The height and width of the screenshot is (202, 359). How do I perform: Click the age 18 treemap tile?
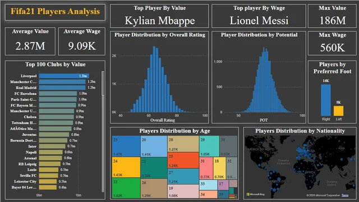219,168
